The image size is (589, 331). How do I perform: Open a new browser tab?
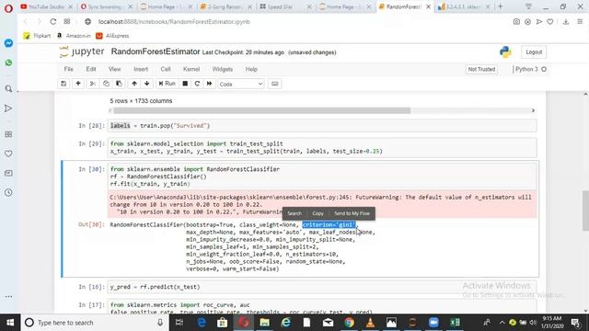coord(500,6)
